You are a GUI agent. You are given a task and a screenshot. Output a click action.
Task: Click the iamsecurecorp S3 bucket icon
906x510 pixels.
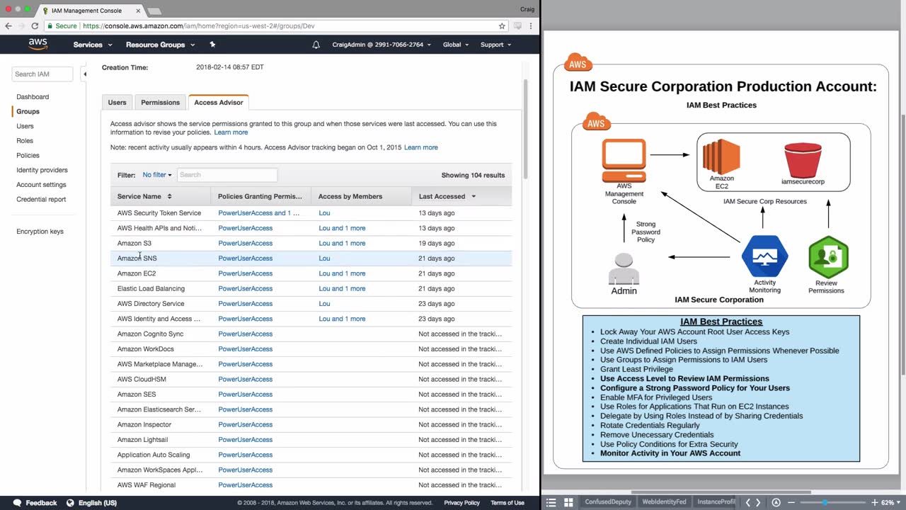[x=803, y=160]
